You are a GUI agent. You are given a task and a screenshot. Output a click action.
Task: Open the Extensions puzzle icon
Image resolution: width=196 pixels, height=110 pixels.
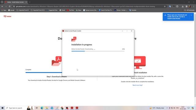[x=177, y=6]
